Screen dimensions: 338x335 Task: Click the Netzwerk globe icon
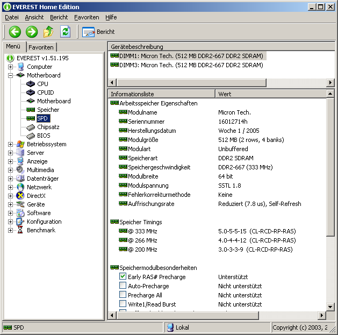(x=20, y=187)
